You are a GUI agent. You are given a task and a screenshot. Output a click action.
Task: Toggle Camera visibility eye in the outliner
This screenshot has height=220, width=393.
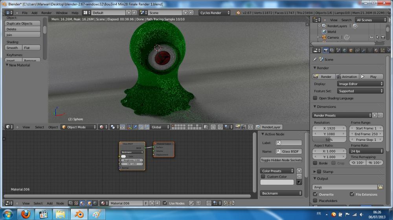(371, 38)
